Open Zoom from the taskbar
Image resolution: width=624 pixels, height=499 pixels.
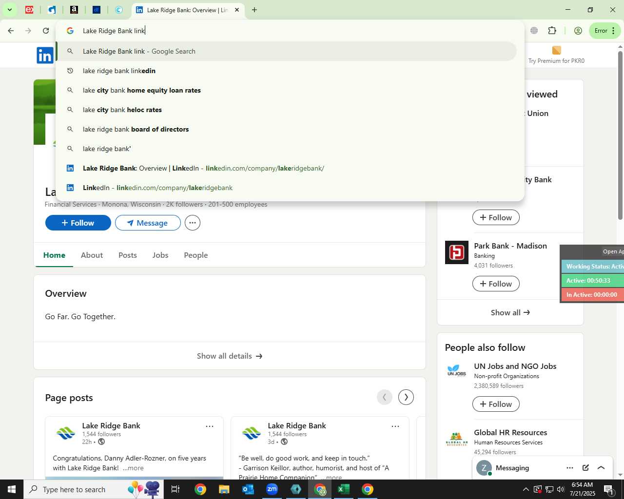(272, 489)
